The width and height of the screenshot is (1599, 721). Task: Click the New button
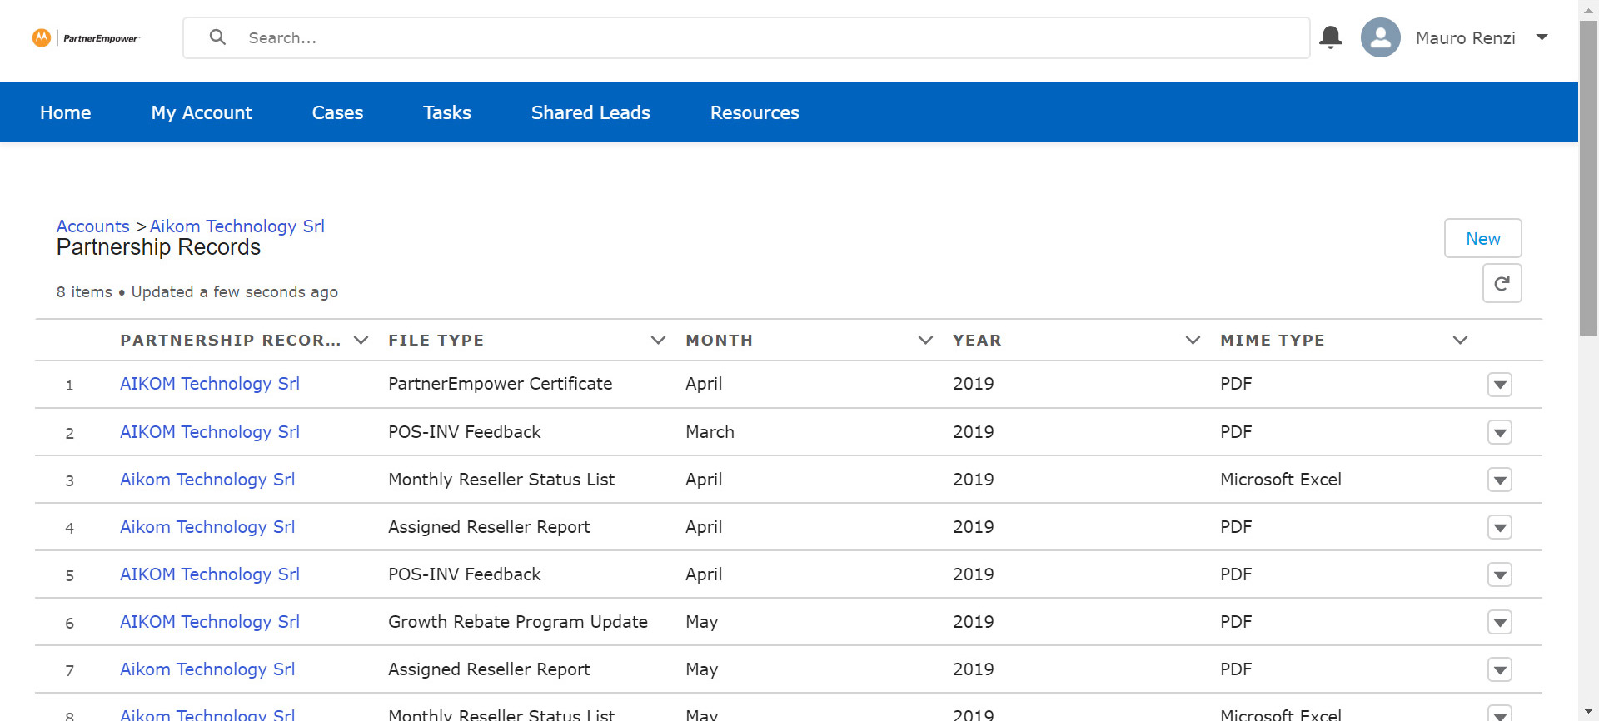(x=1482, y=238)
